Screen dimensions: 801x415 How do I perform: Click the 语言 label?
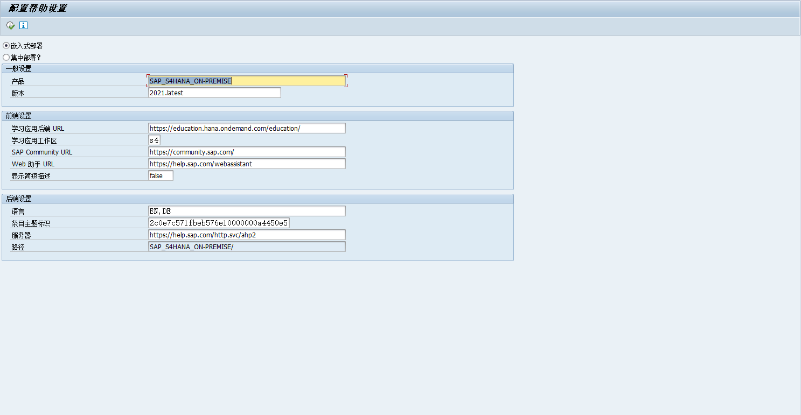point(18,212)
